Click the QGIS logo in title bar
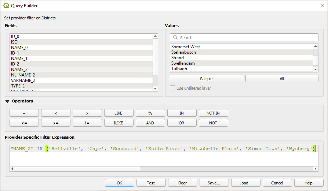Viewport: 328px width, 191px height. click(x=6, y=6)
